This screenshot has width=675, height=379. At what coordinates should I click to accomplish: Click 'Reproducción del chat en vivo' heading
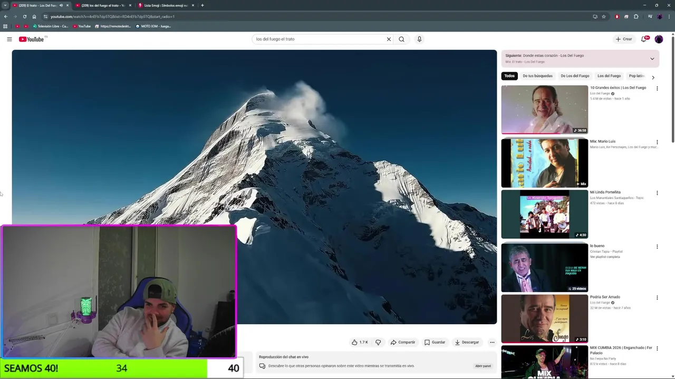click(x=284, y=357)
